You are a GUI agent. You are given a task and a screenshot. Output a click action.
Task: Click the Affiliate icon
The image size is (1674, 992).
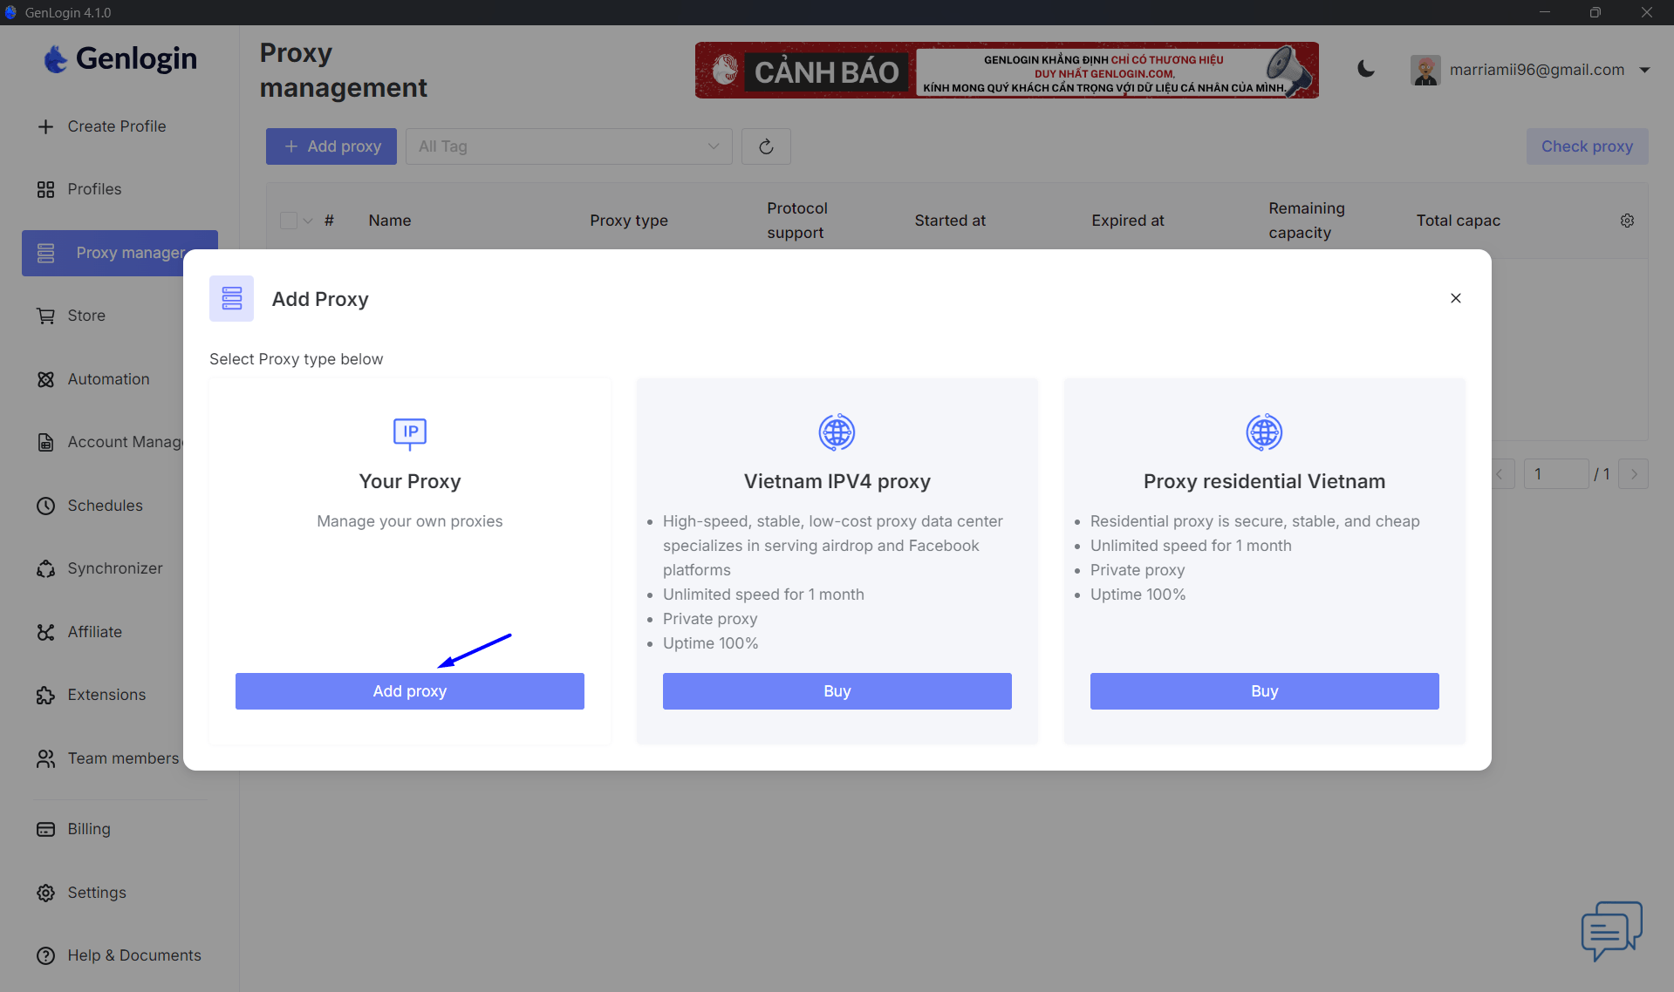click(45, 632)
